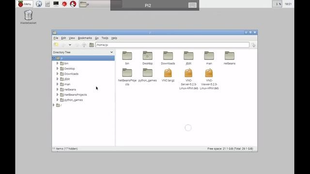Expand the netbeans tree node
This screenshot has width=310, height=174.
click(x=57, y=89)
